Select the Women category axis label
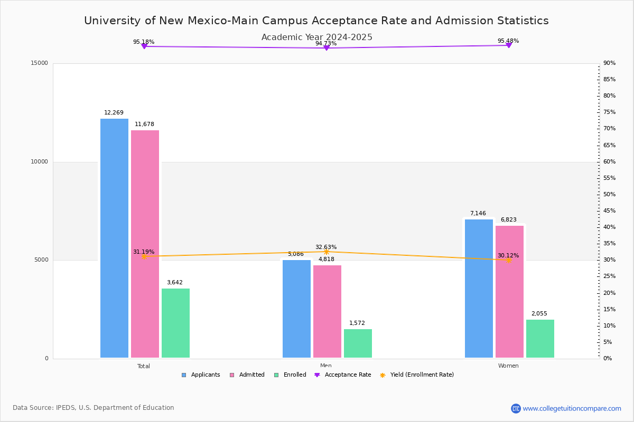 coord(508,366)
